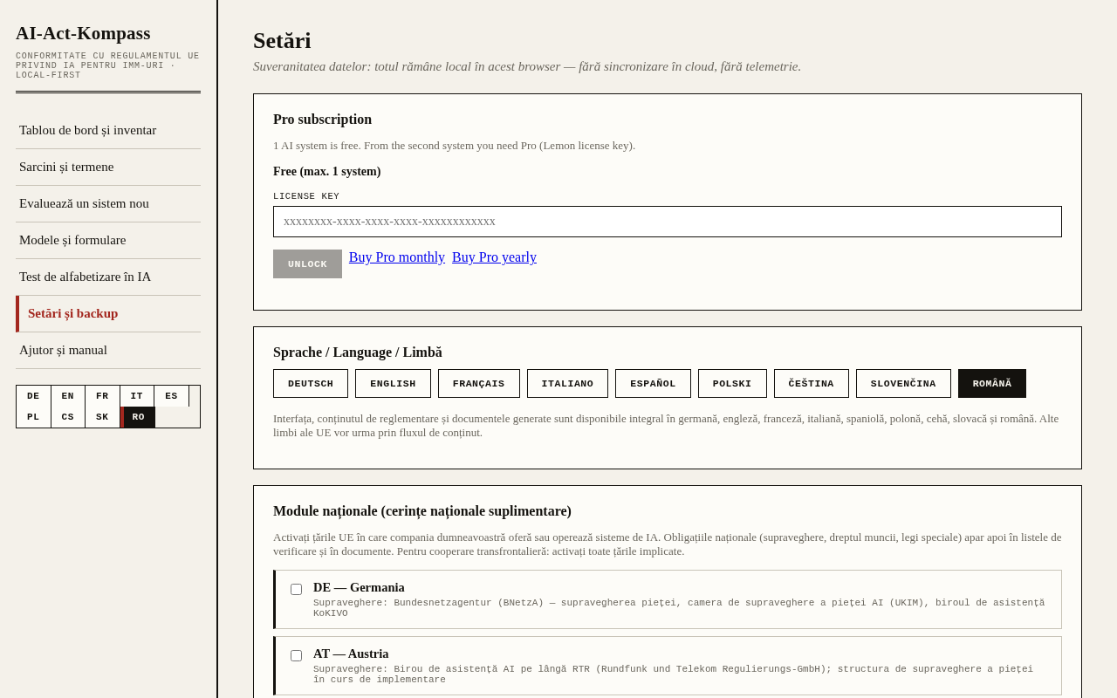This screenshot has height=698, width=1117.
Task: Switch sidebar language to DE
Action: (33, 396)
